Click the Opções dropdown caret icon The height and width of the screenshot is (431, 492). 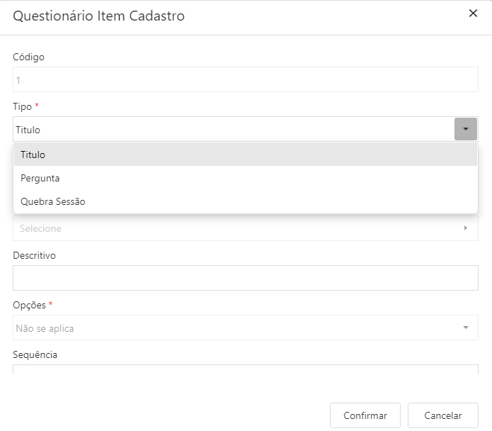point(466,328)
